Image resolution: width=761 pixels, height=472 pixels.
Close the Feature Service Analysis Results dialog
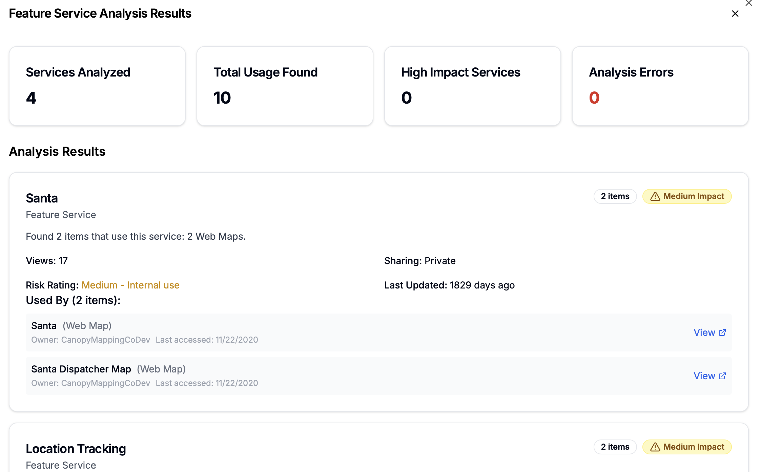[735, 14]
